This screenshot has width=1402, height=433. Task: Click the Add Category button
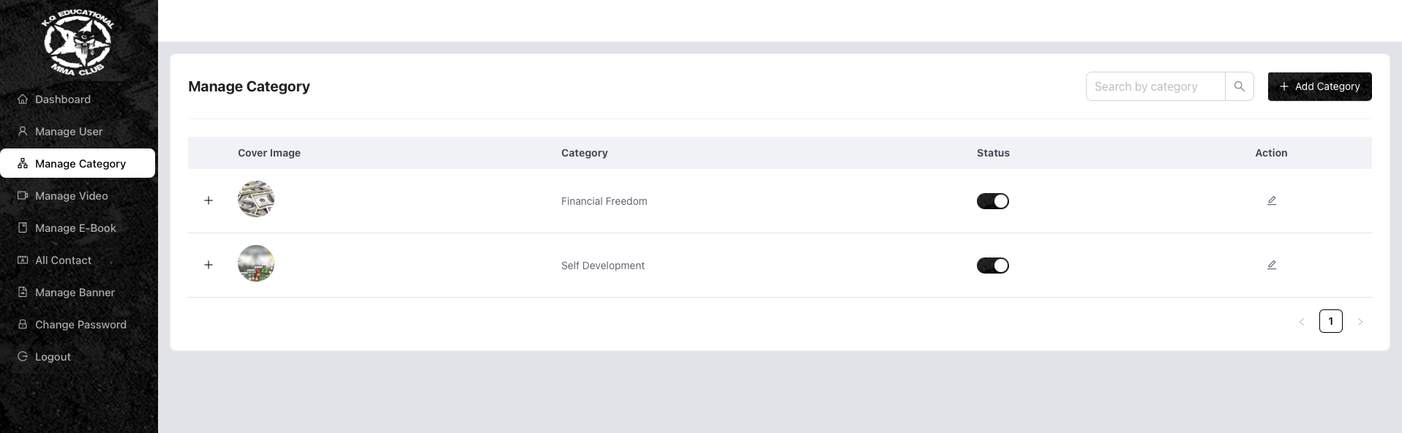point(1319,86)
